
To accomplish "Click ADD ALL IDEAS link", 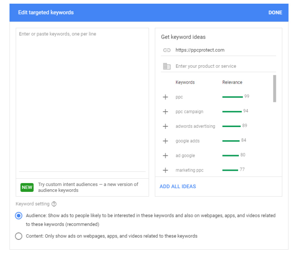I will click(178, 186).
